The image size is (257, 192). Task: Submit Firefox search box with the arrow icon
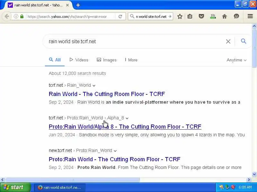click(x=170, y=16)
